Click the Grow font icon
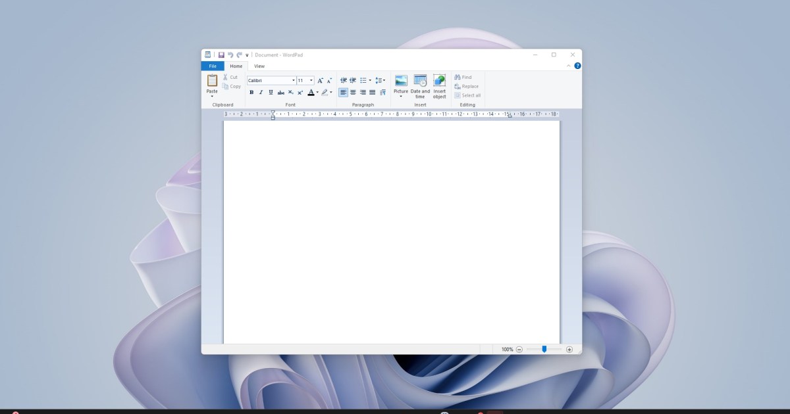The height and width of the screenshot is (414, 790). (321, 81)
